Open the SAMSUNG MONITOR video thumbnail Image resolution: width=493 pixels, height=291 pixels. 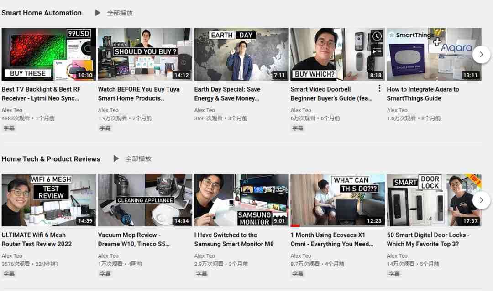[241, 200]
